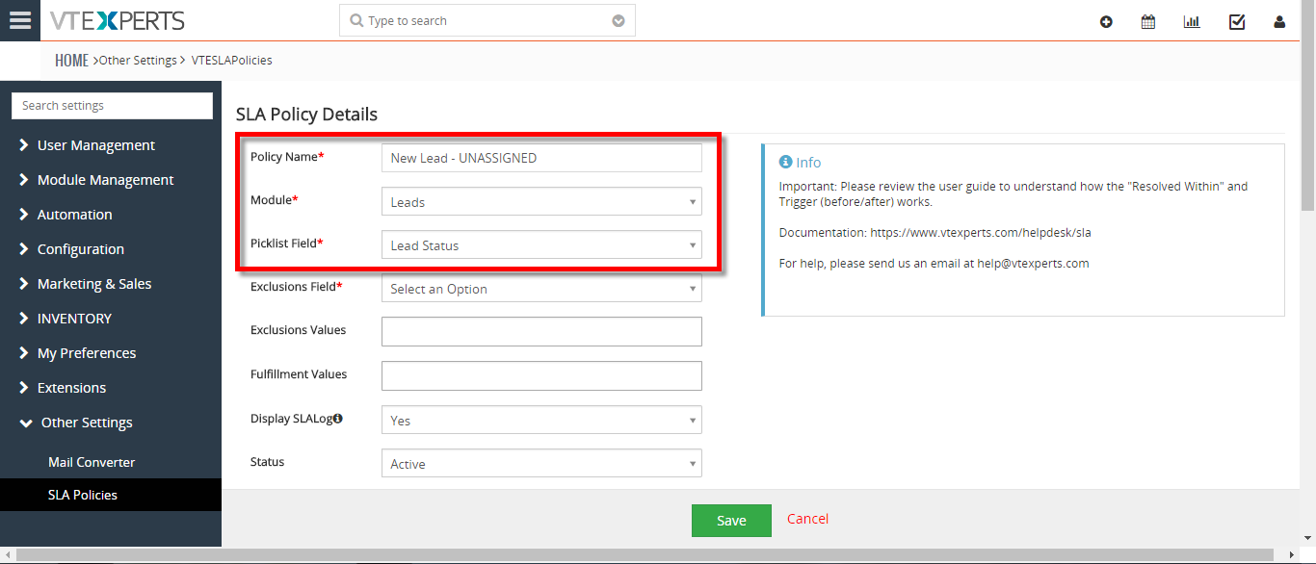This screenshot has height=564, width=1316.
Task: Open the user profile icon
Action: pyautogui.click(x=1279, y=22)
